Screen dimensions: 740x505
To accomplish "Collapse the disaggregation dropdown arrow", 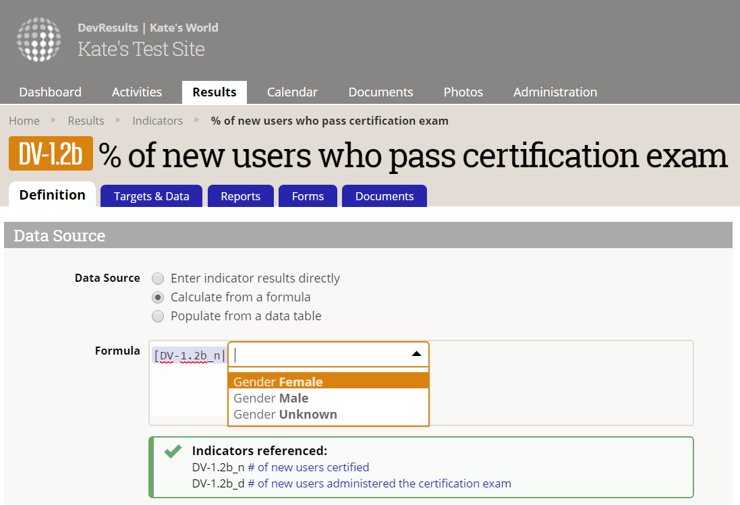I will click(416, 354).
